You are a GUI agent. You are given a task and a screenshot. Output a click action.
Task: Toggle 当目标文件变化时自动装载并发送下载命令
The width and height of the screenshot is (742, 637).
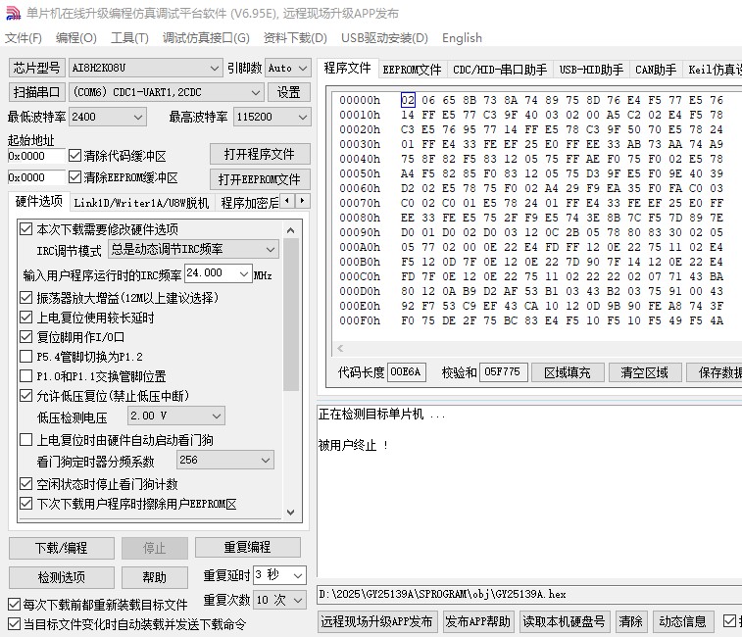pyautogui.click(x=14, y=624)
